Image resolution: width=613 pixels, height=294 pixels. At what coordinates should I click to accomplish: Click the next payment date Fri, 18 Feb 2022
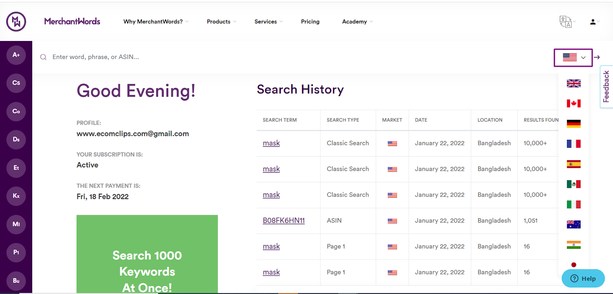pyautogui.click(x=103, y=196)
